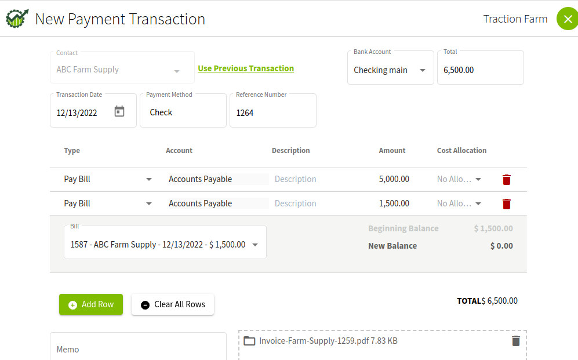Open the Transaction Date calendar picker
Image resolution: width=578 pixels, height=360 pixels.
coord(119,111)
